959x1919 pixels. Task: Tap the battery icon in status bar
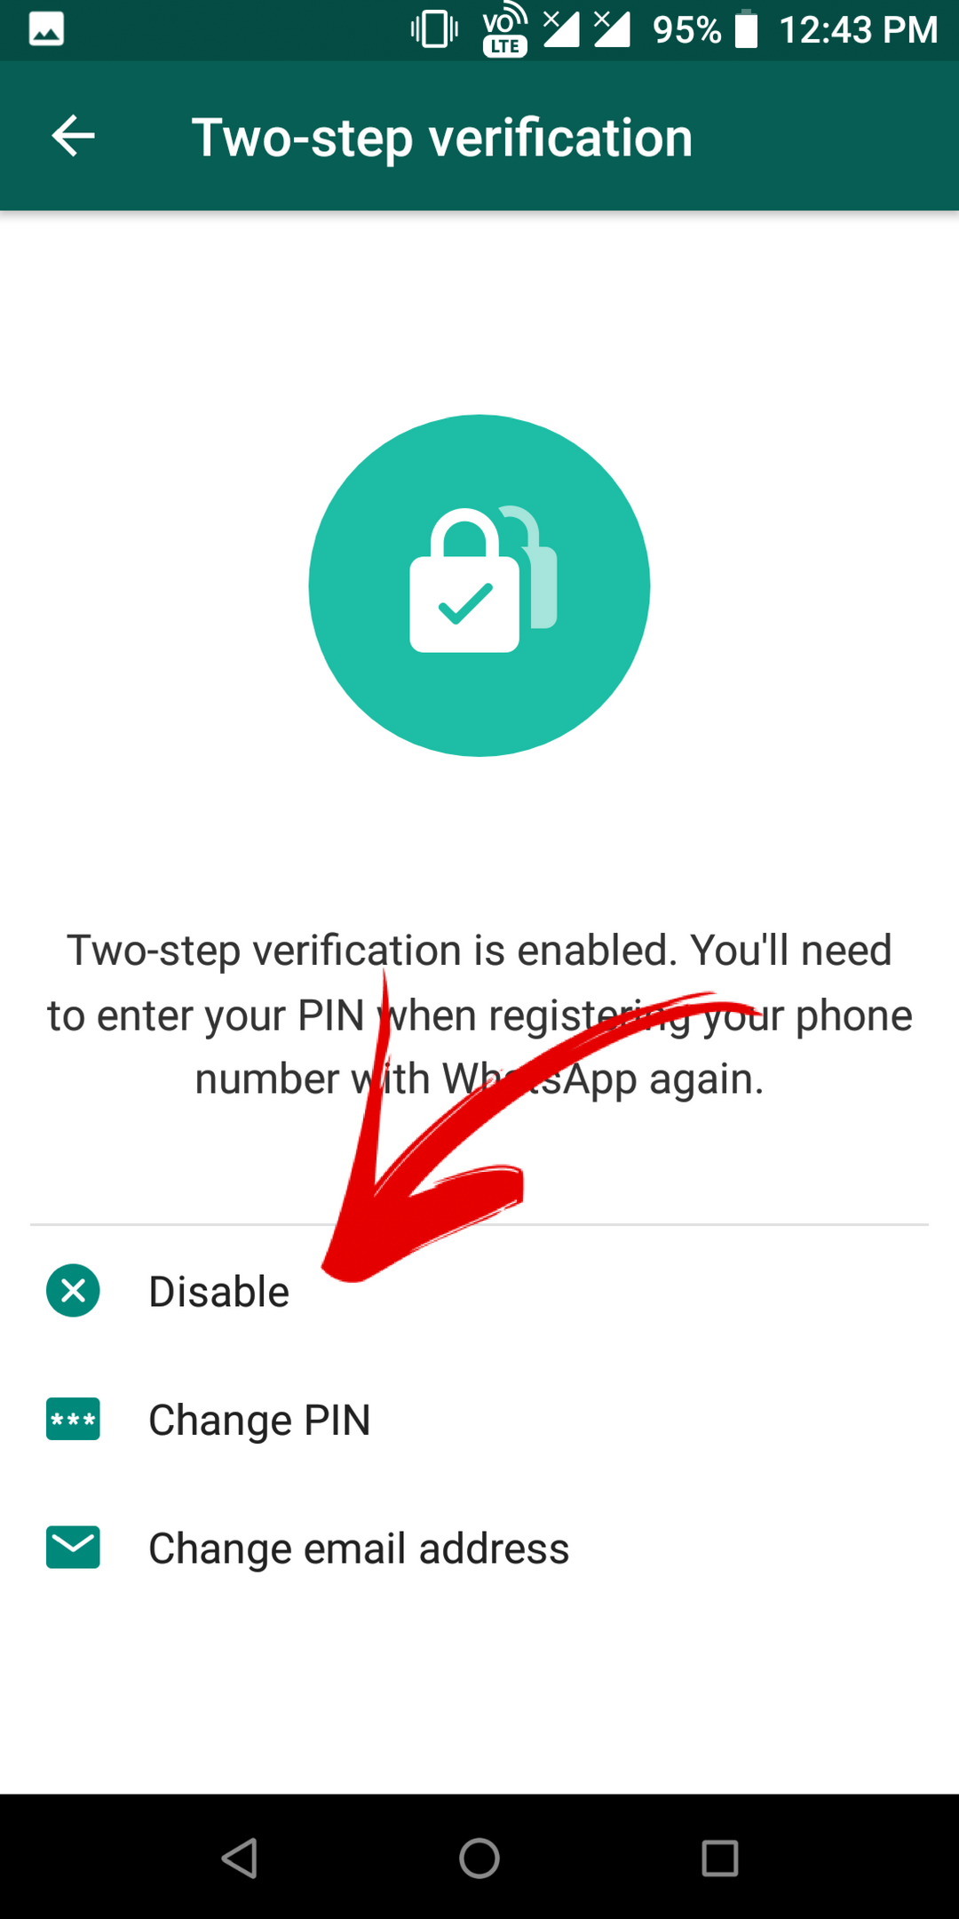747,29
